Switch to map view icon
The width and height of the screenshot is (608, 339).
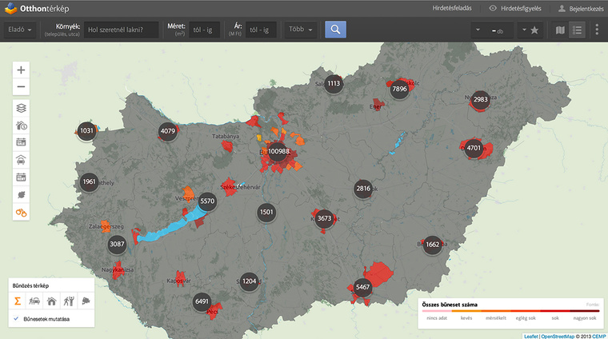click(560, 30)
